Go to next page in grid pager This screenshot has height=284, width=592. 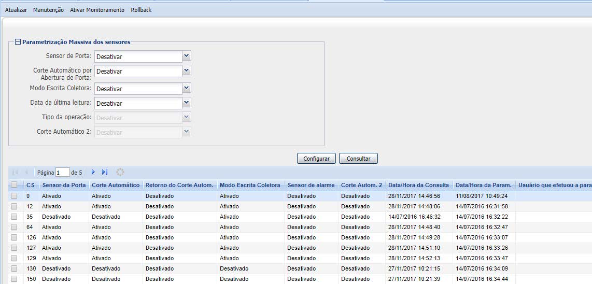click(x=93, y=172)
